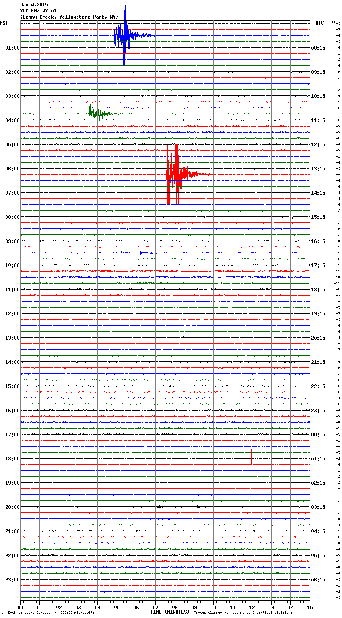Click the Each Vertical Division 800.00 microvolts note
This screenshot has width=342, height=618.
click(x=51, y=613)
